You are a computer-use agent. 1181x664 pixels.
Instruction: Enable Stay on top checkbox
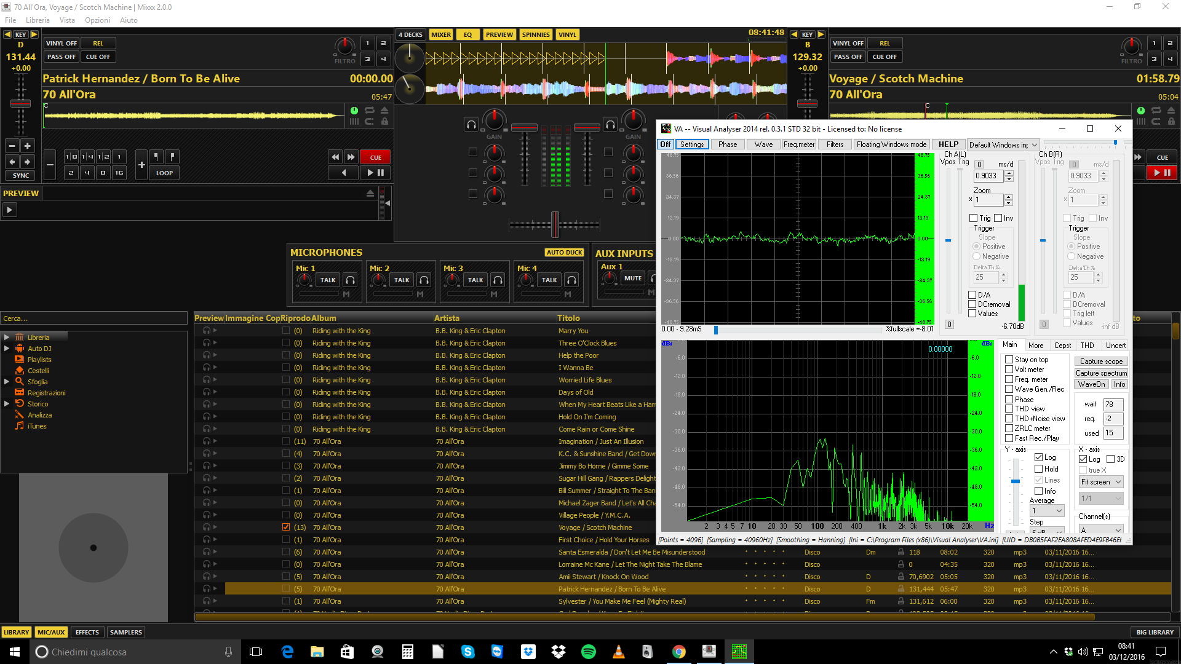point(1009,360)
